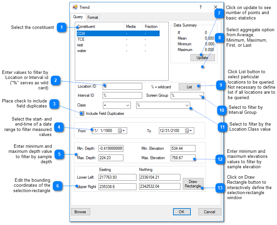Click the Help question mark icon
The width and height of the screenshot is (277, 225).
click(x=200, y=7)
